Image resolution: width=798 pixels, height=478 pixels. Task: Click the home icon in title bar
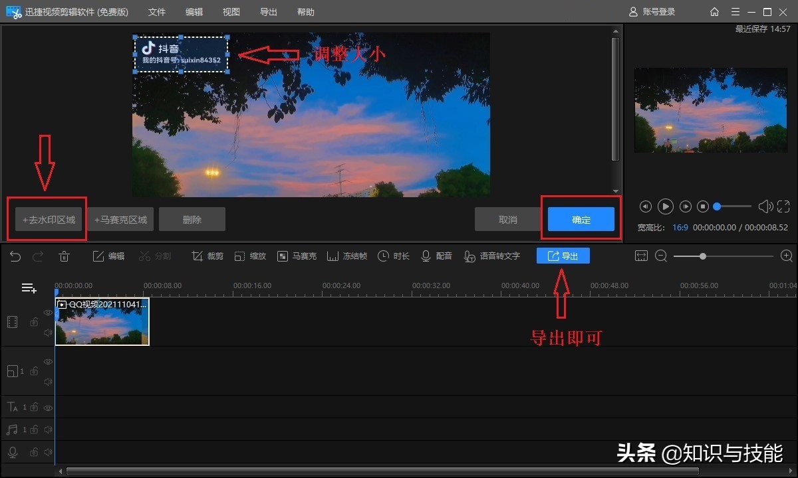[x=714, y=12]
